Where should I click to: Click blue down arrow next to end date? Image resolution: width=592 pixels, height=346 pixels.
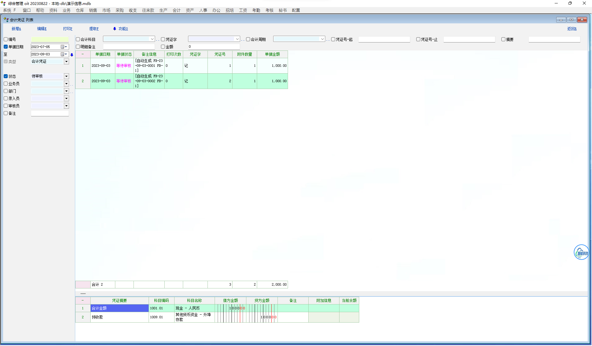(x=72, y=55)
